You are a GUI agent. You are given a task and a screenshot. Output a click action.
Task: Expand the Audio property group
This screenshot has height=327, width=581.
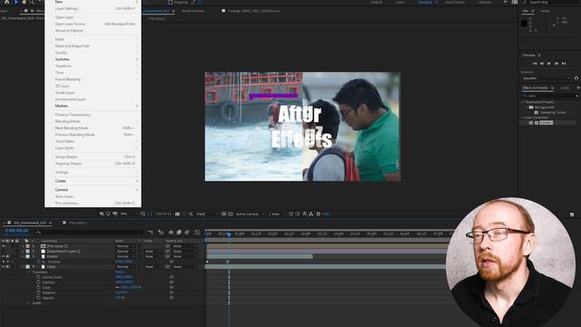point(28,302)
